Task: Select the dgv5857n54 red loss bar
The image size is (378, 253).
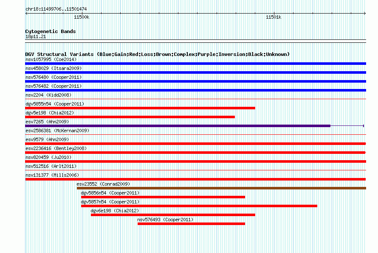Action: [x=199, y=206]
